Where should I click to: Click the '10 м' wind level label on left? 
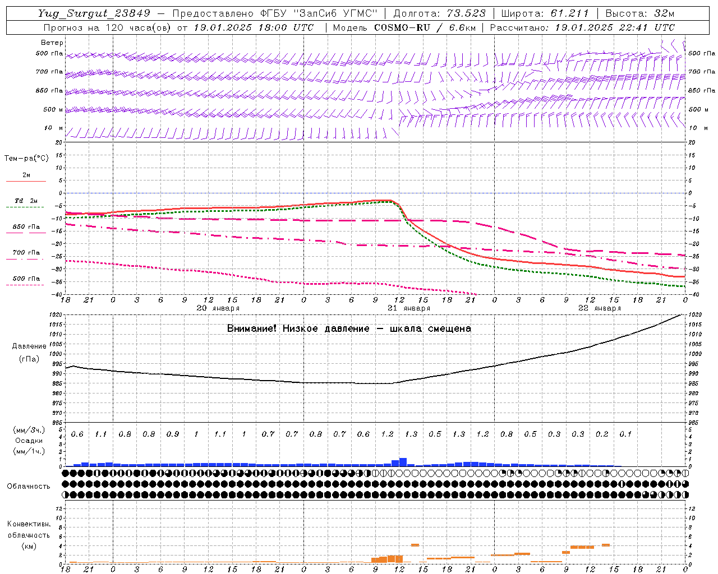54,128
